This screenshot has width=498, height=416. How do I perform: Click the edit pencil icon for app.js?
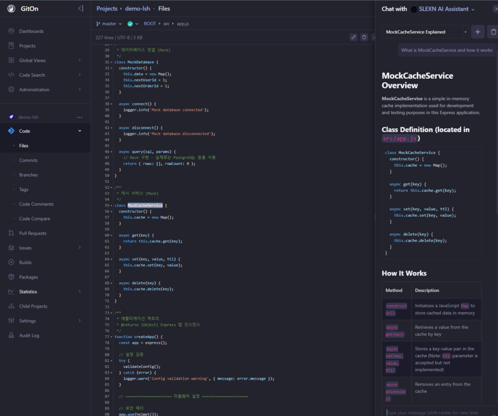tap(354, 37)
